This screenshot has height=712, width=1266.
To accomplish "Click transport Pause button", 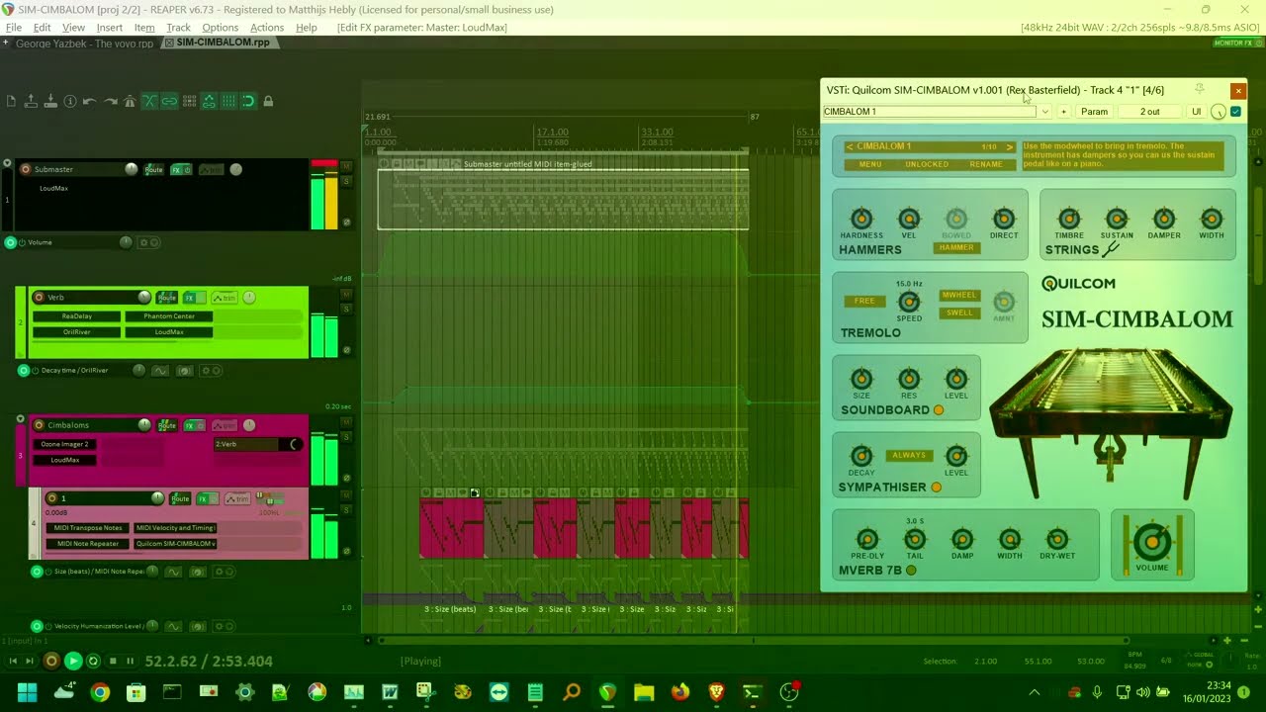I will tap(130, 661).
